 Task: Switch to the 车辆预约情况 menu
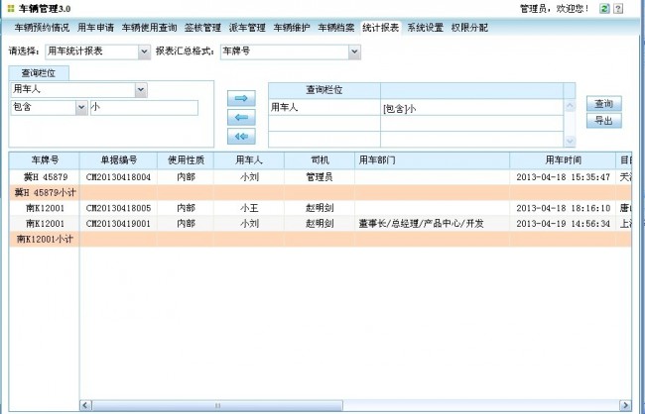click(42, 28)
